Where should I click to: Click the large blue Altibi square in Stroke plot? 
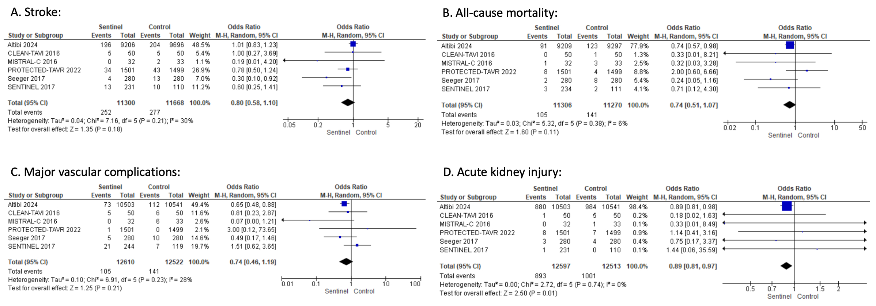(353, 44)
